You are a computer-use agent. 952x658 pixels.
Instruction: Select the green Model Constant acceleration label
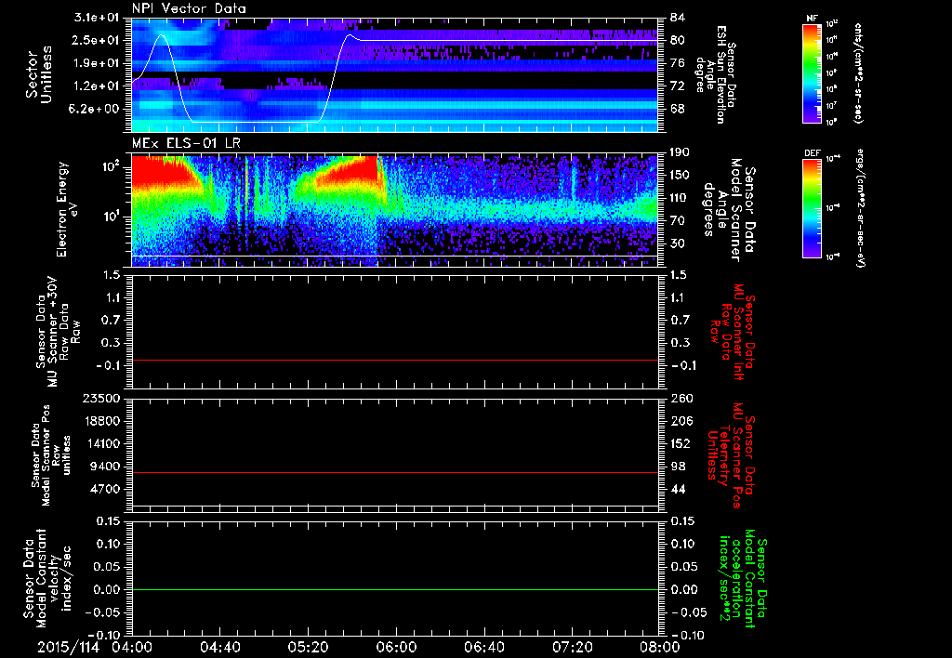(x=741, y=578)
